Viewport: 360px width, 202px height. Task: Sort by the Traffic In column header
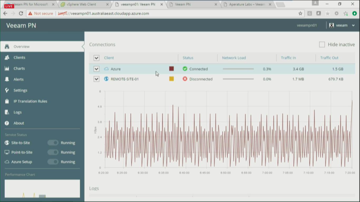[x=288, y=58]
